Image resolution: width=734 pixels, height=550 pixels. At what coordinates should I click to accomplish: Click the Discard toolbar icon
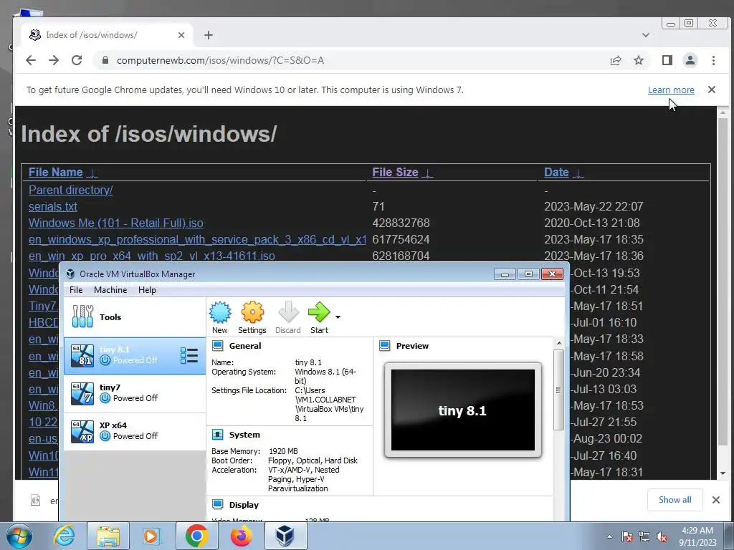(x=288, y=318)
